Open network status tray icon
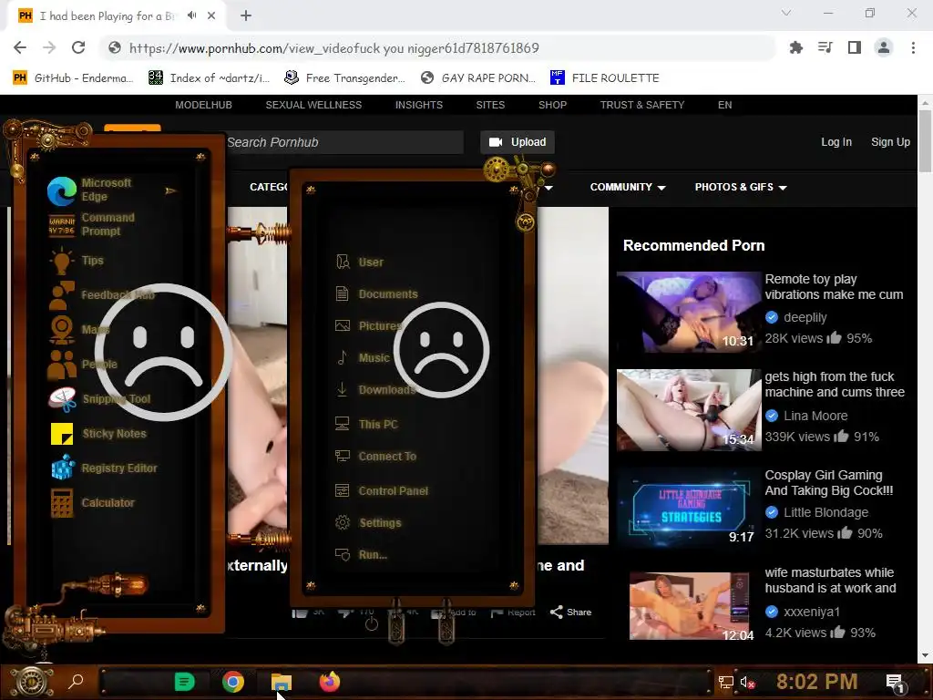This screenshot has height=700, width=933. tap(725, 682)
